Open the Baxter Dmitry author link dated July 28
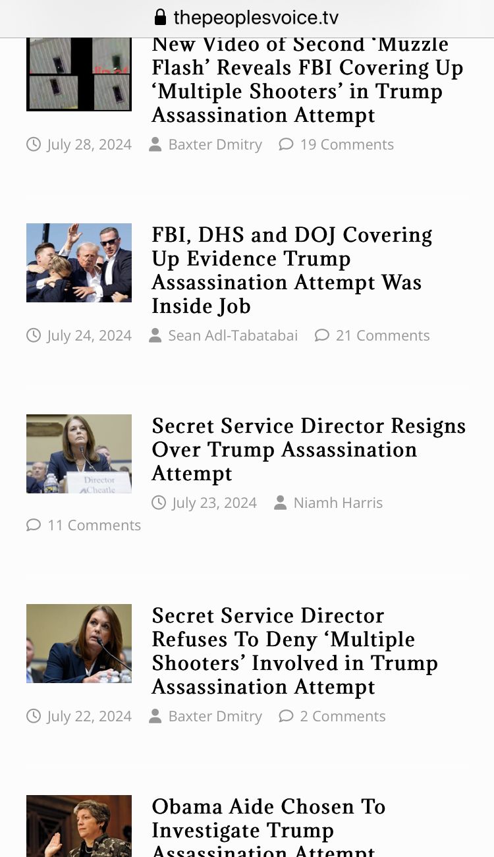Image resolution: width=494 pixels, height=857 pixels. (215, 144)
